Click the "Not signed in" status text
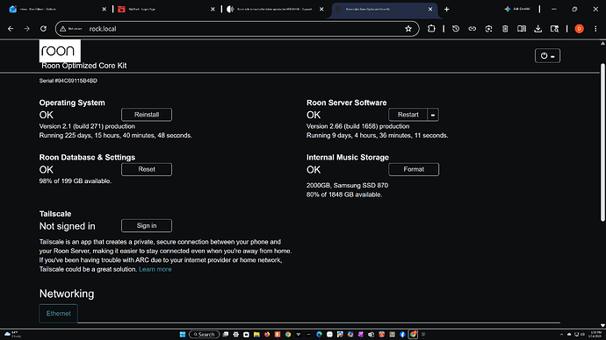Screen dimensions: 606x340 tap(68, 226)
